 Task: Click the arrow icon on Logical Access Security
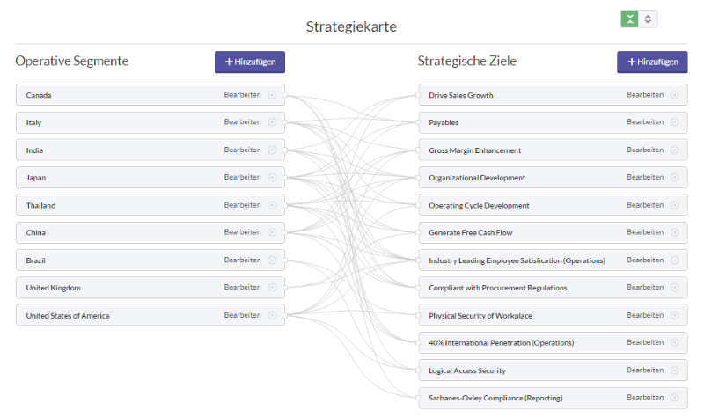click(674, 370)
